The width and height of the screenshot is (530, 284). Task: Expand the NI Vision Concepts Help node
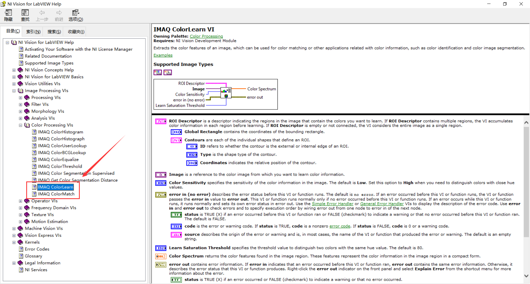[14, 70]
